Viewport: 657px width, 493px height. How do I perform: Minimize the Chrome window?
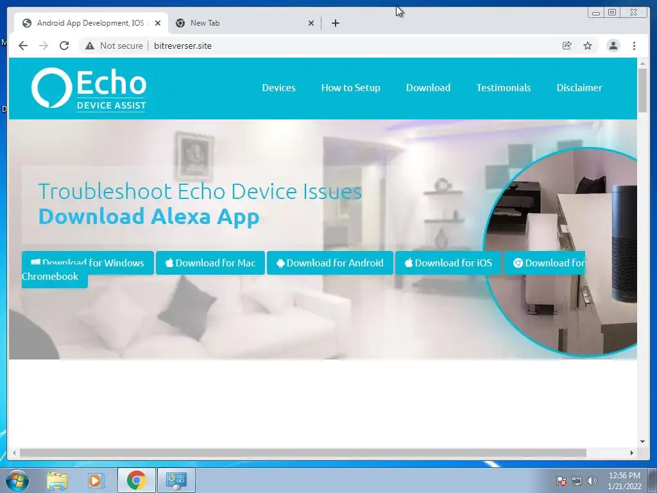596,13
